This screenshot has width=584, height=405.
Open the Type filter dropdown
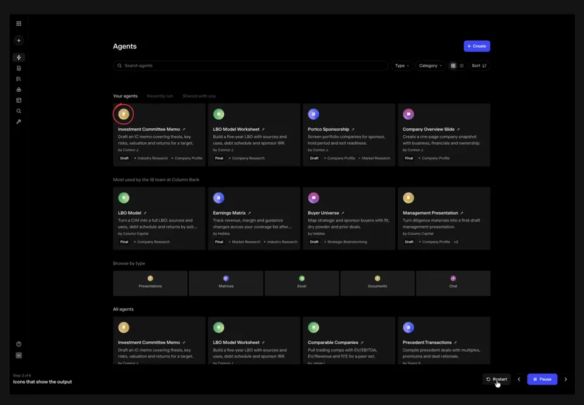402,66
